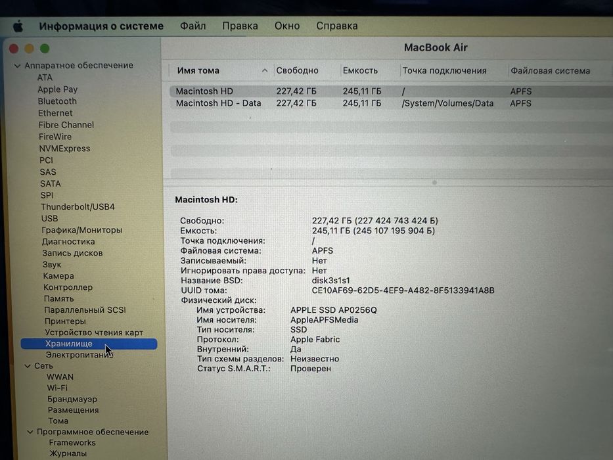The width and height of the screenshot is (613, 460).
Task: Select Запись дисков in the sidebar
Action: pos(72,253)
